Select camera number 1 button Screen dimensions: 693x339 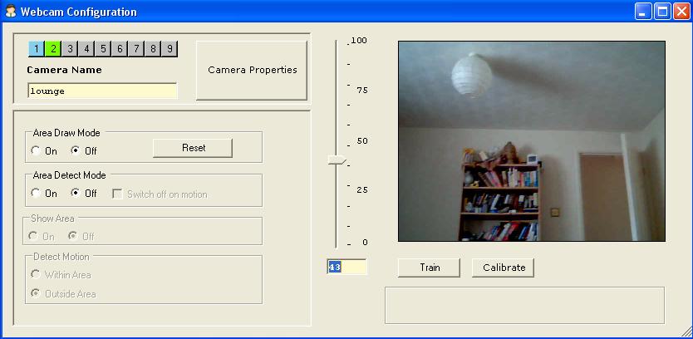37,49
